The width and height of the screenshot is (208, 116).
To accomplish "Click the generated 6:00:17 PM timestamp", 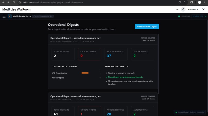I will 72,41.
